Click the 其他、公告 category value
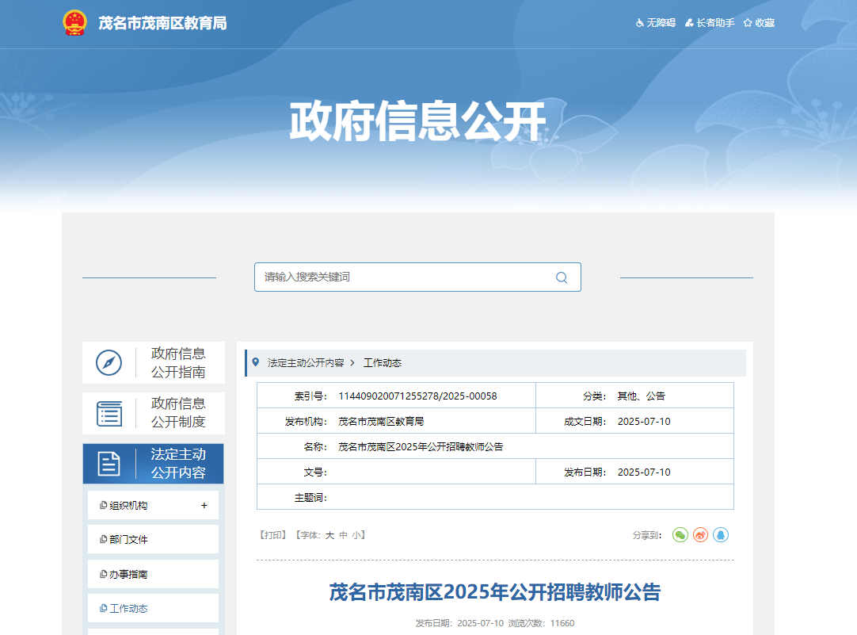Screen dimensions: 857x635 click(x=641, y=396)
